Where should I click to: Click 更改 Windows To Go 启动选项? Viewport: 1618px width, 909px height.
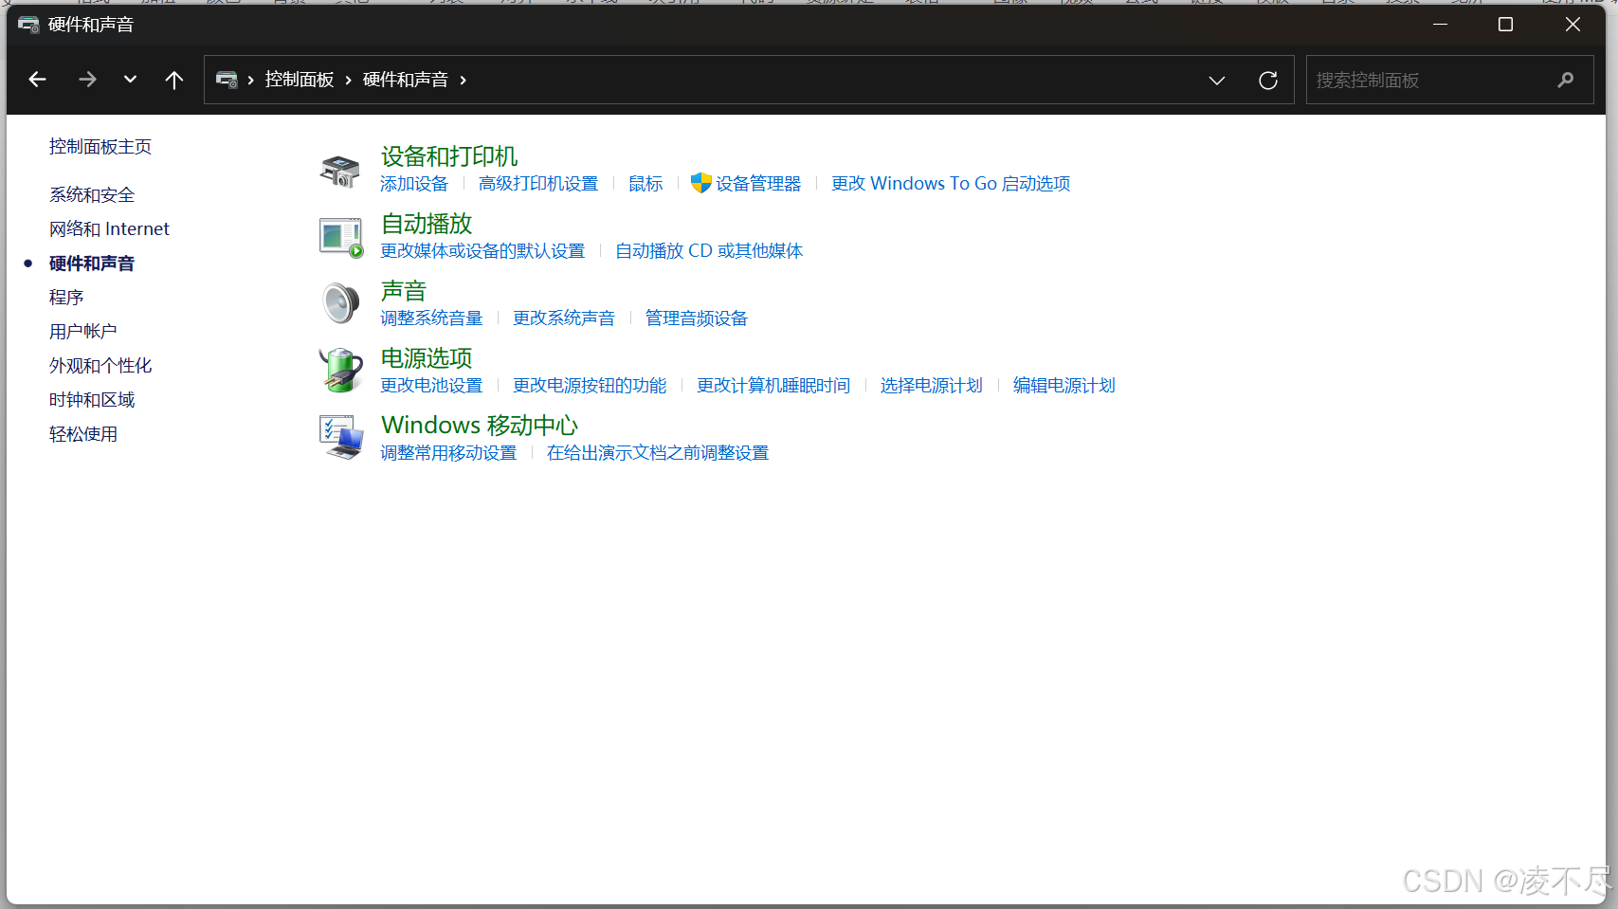tap(951, 184)
